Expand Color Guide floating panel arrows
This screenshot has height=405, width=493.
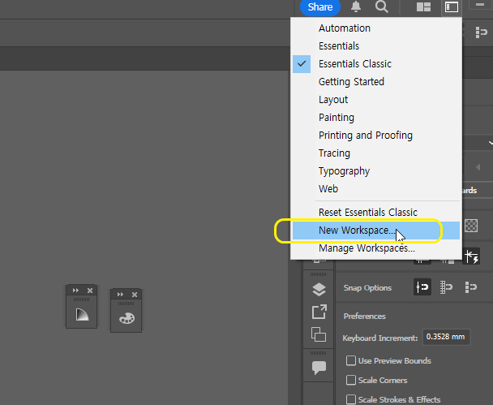pyautogui.click(x=75, y=291)
